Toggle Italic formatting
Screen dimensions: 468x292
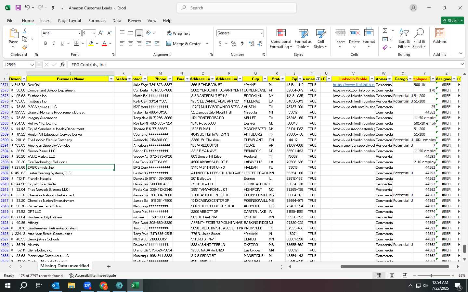[54, 43]
